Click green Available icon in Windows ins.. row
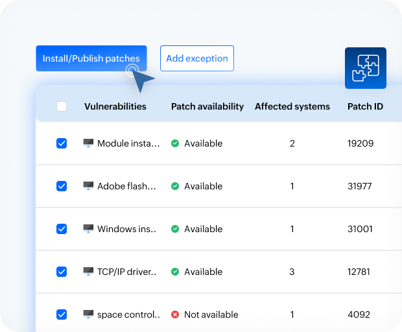 pos(175,229)
